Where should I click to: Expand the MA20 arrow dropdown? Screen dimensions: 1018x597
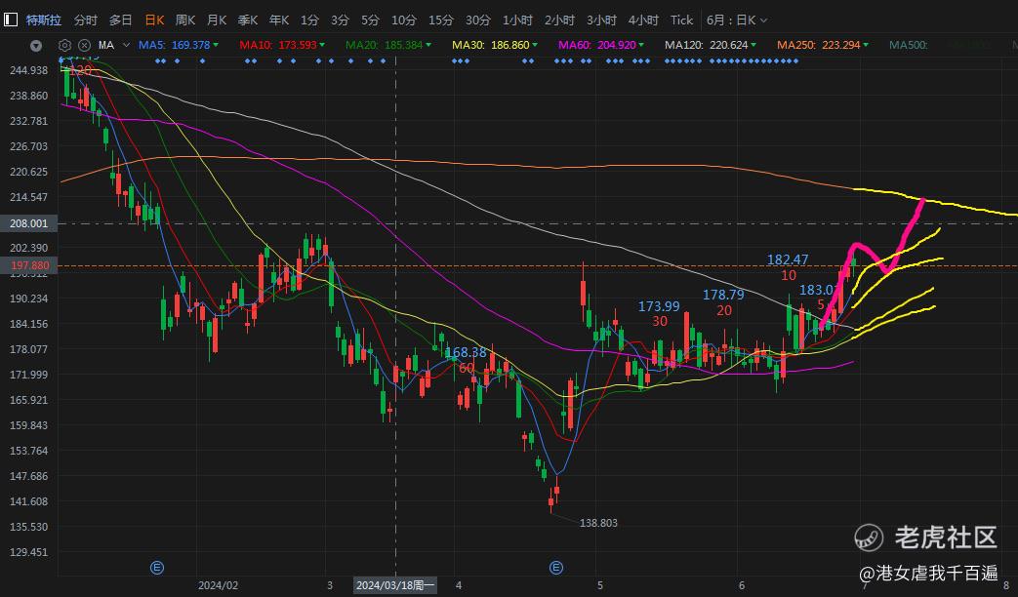click(428, 45)
